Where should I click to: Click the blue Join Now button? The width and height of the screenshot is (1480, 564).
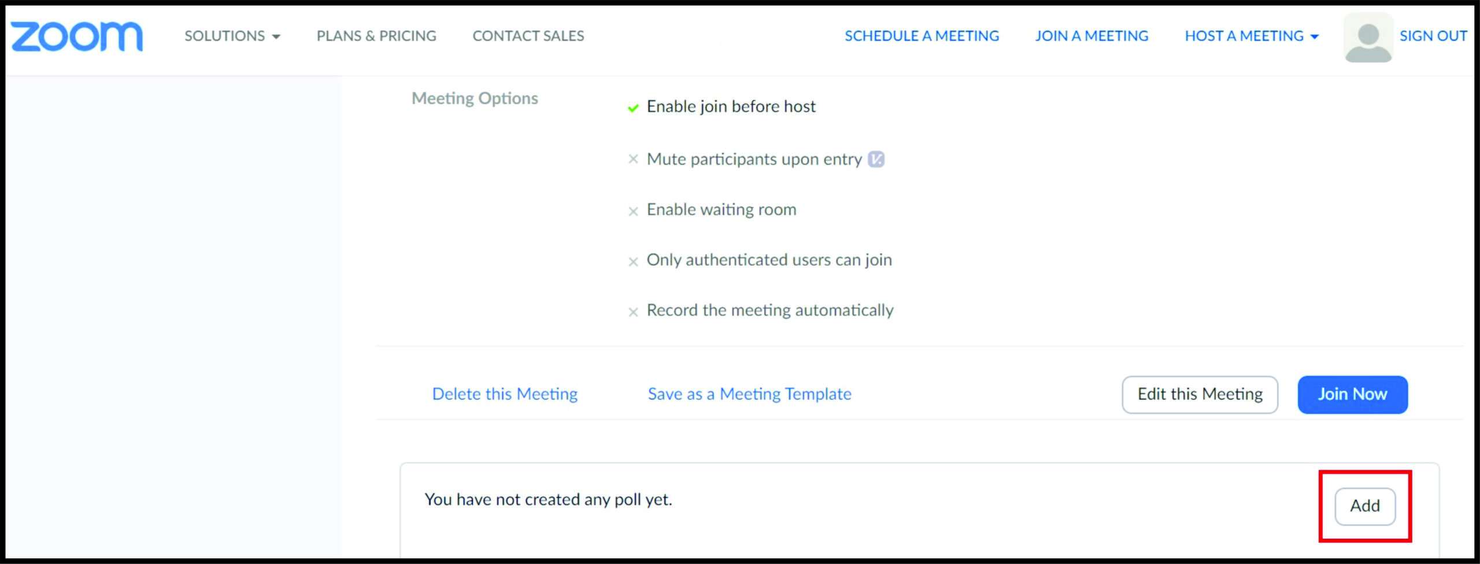[1352, 394]
